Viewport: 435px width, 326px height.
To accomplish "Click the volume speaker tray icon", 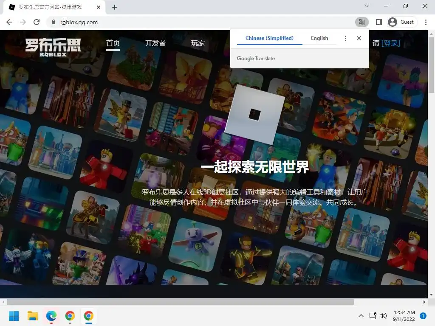I will click(383, 316).
